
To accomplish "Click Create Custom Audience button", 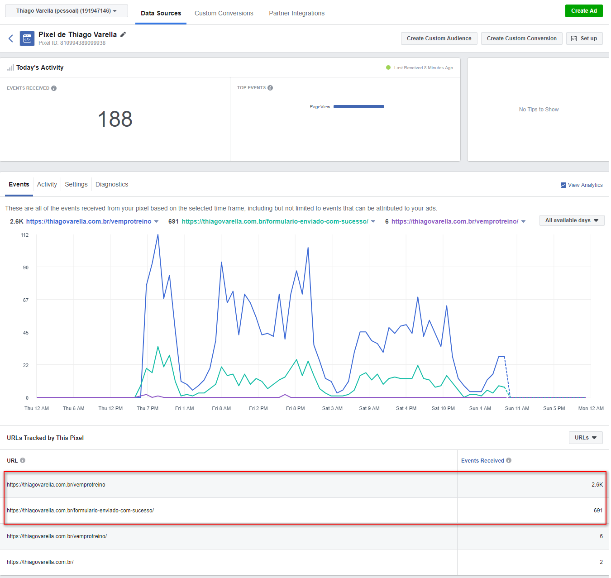I will pyautogui.click(x=439, y=38).
